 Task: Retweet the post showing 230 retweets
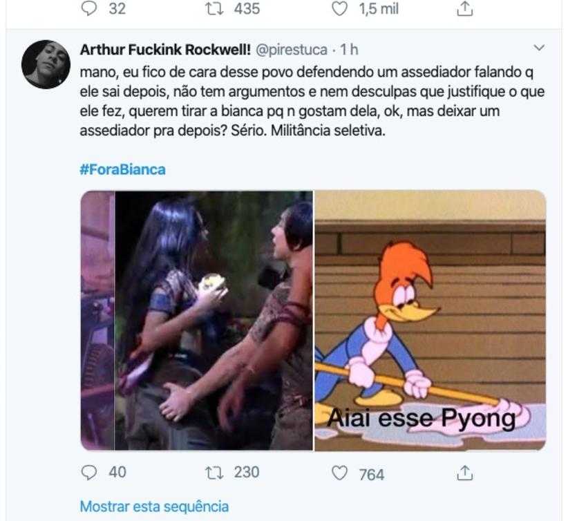(214, 473)
